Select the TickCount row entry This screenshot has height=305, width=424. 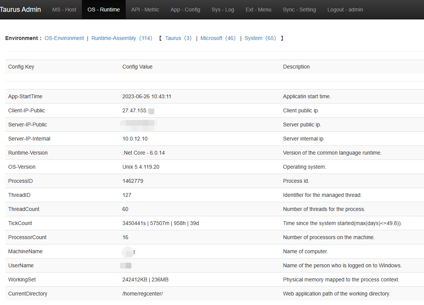coord(20,223)
